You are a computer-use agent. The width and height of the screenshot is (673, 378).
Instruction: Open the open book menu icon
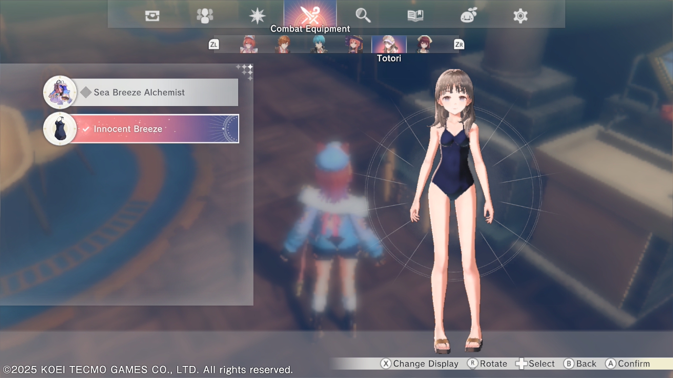pyautogui.click(x=415, y=16)
